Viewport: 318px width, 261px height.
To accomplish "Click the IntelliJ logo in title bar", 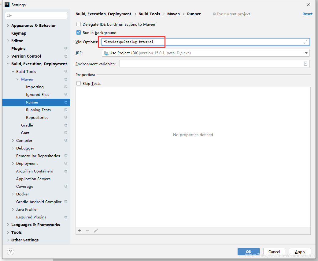I will [7, 5].
